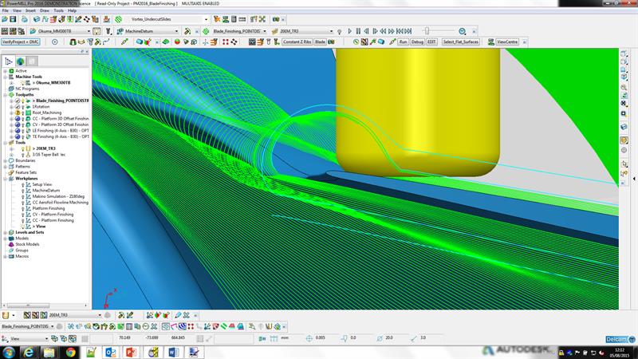This screenshot has height=359, width=638.
Task: Click the EDIT button
Action: pos(431,42)
